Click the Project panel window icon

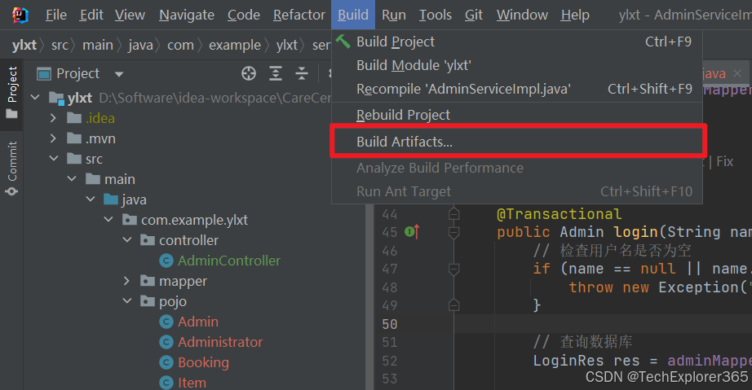tap(44, 74)
